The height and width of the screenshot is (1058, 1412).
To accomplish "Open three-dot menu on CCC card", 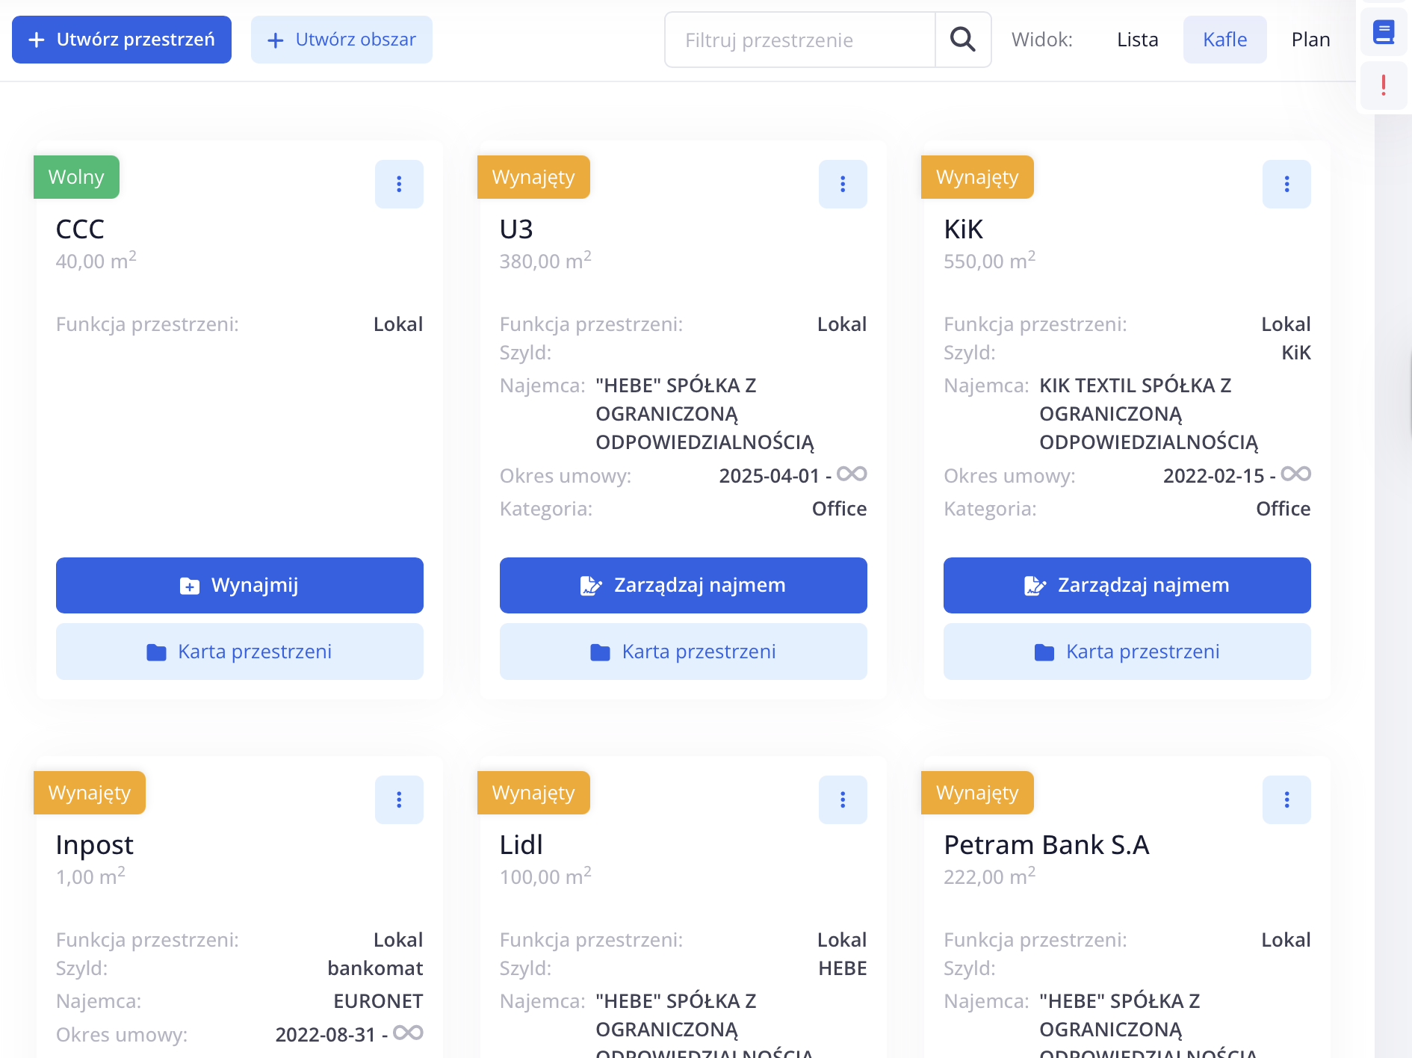I will [x=399, y=184].
